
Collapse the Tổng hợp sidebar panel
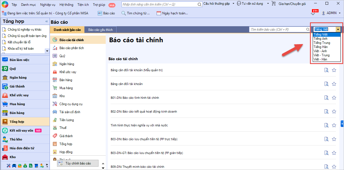(x=46, y=22)
